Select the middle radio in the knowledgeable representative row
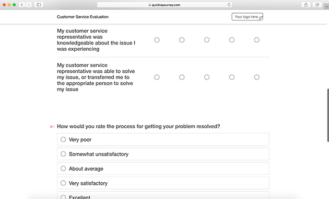Image resolution: width=329 pixels, height=199 pixels. [x=207, y=40]
